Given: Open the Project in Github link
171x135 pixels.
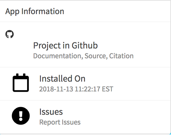Looking at the screenshot, I should pos(66,45).
